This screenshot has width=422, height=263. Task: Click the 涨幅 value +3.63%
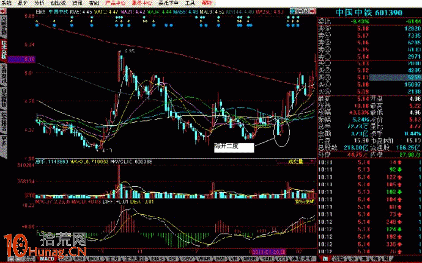pos(359,112)
